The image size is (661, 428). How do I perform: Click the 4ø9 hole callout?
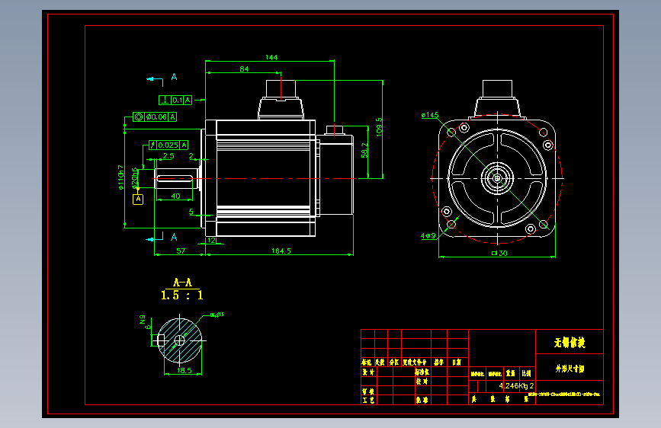428,236
